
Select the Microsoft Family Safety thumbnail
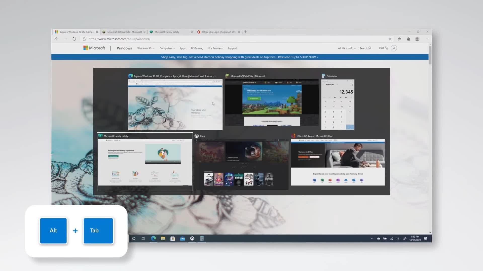click(x=145, y=162)
